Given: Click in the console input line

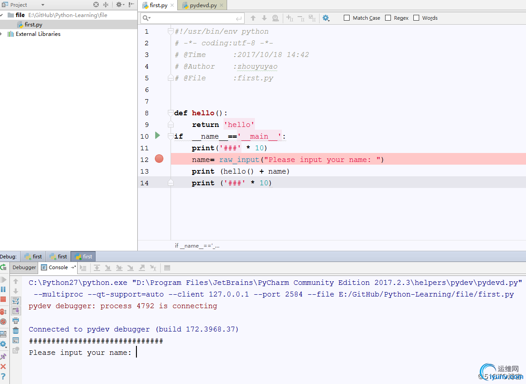Looking at the screenshot, I should click(136, 352).
